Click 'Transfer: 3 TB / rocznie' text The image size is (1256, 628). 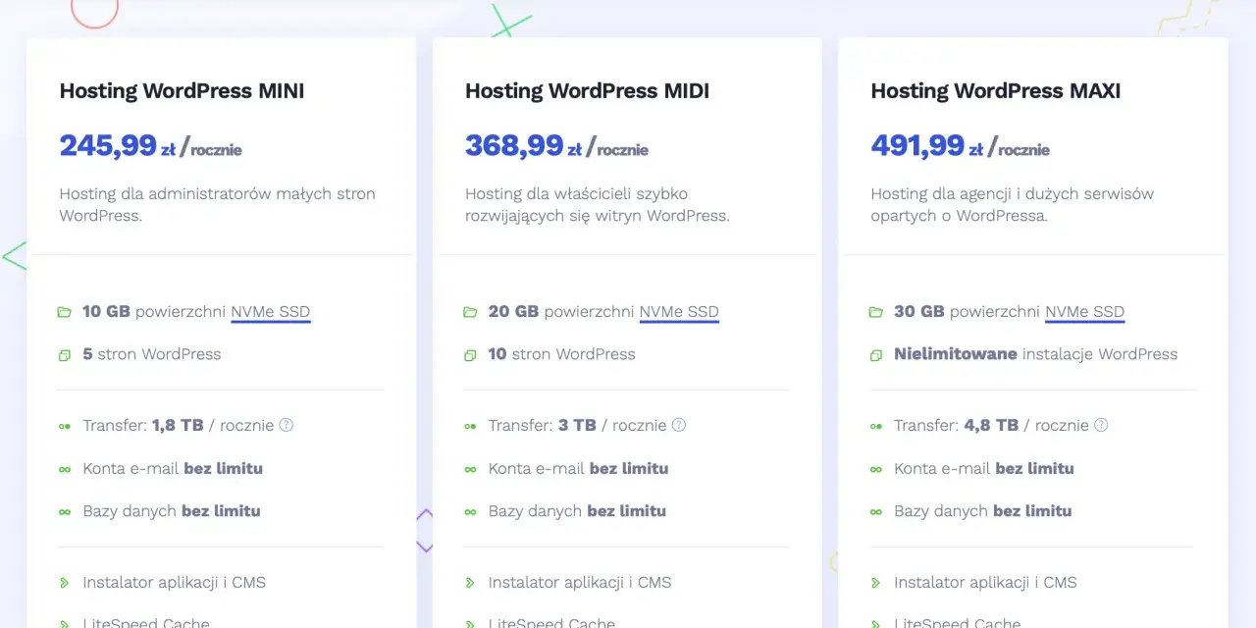[577, 425]
